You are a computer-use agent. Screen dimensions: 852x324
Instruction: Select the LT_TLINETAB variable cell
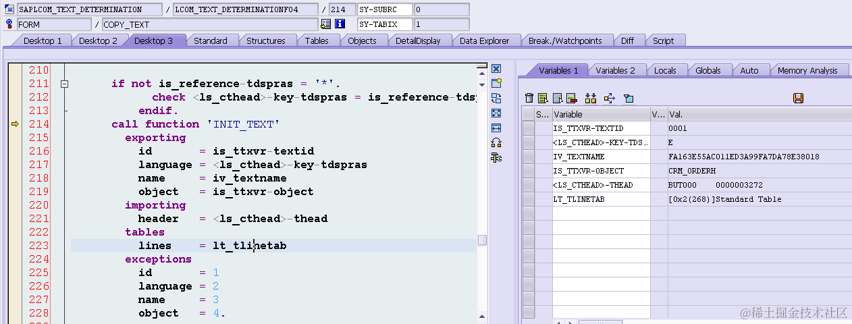601,199
